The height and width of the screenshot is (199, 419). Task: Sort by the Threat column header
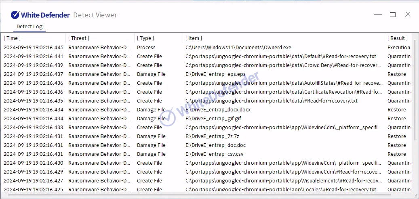point(79,38)
